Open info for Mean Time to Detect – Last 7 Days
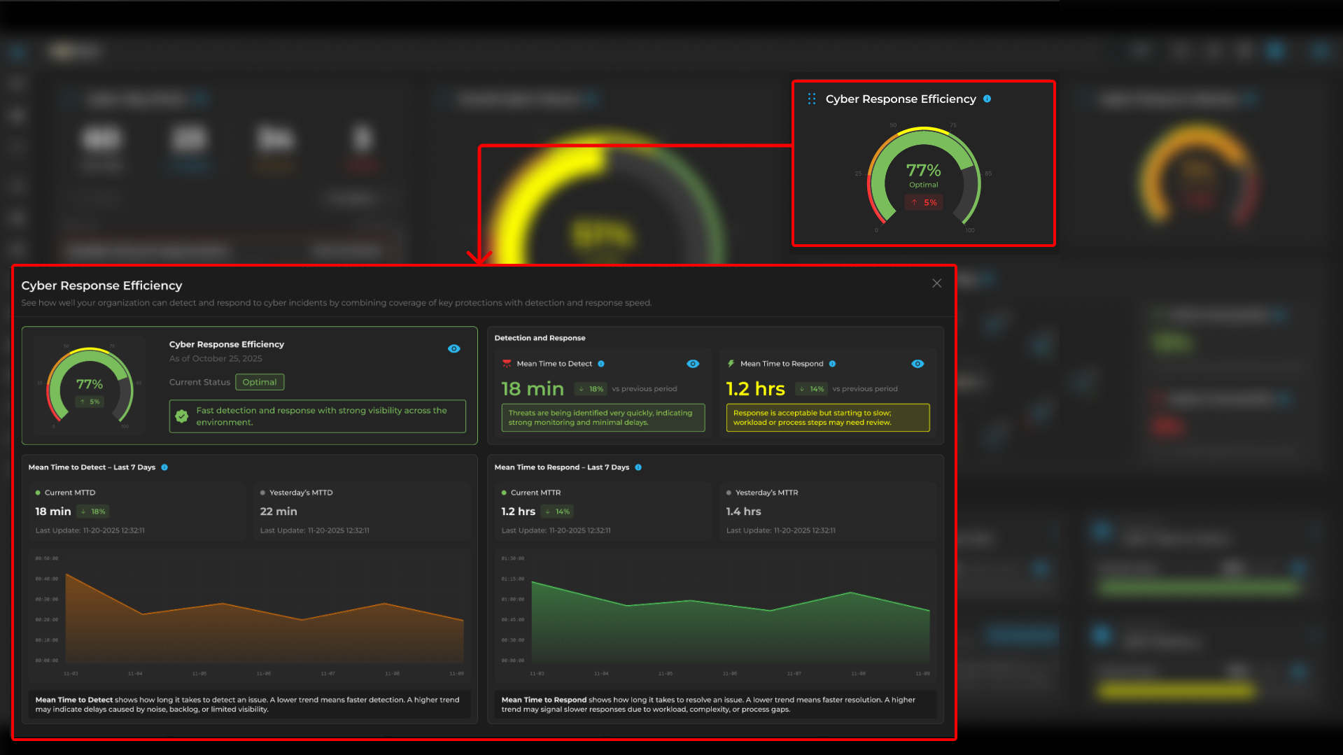This screenshot has height=755, width=1343. (x=164, y=467)
